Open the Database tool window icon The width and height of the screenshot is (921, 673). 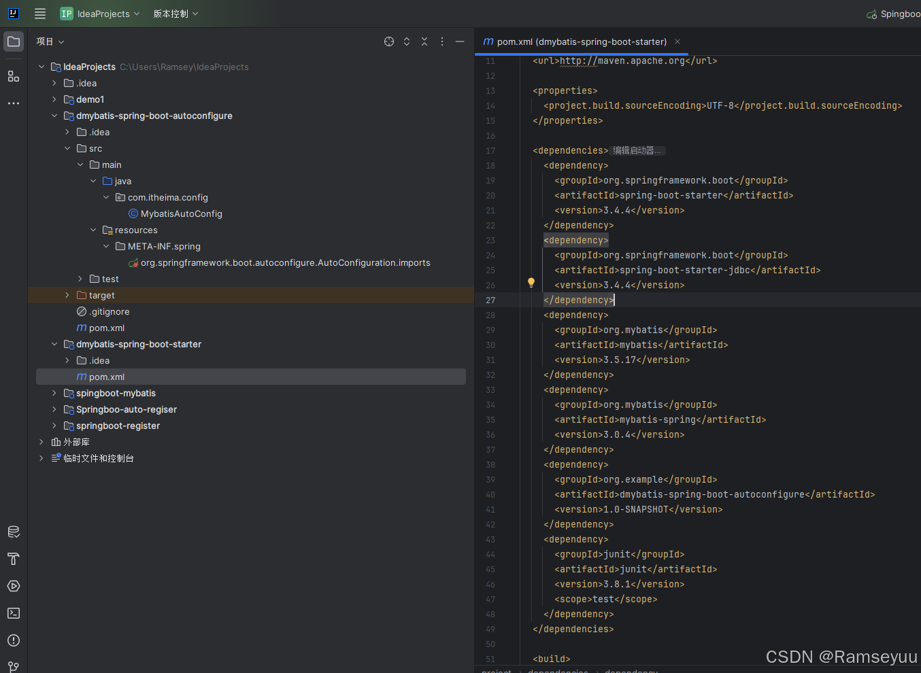tap(14, 532)
